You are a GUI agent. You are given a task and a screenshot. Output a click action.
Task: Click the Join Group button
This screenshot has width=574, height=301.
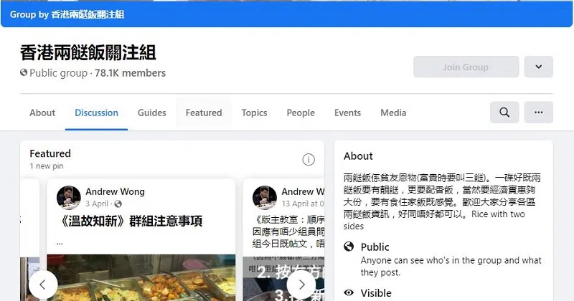pos(466,67)
